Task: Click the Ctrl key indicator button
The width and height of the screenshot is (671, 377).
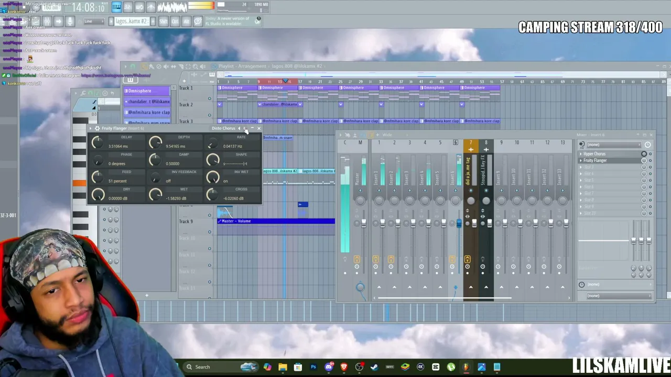Action: pyautogui.click(x=175, y=21)
